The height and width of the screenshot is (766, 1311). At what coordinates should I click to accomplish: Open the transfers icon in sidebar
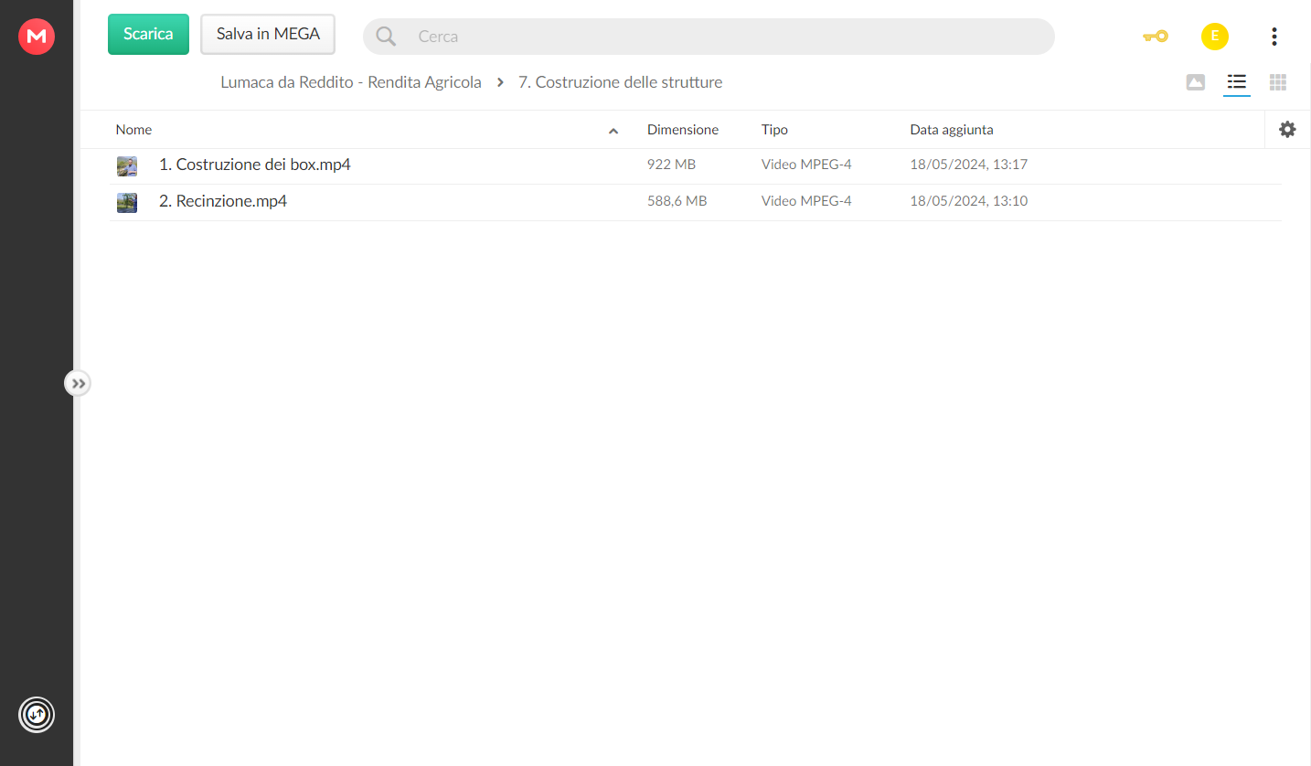(x=37, y=715)
